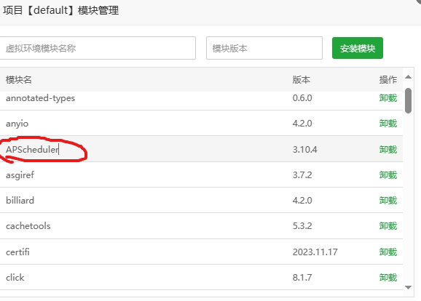Select the certifi row version 2023.11.17

point(315,252)
